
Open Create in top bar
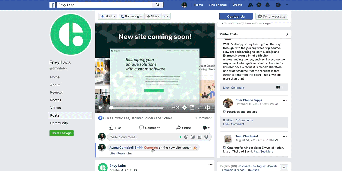point(237,5)
